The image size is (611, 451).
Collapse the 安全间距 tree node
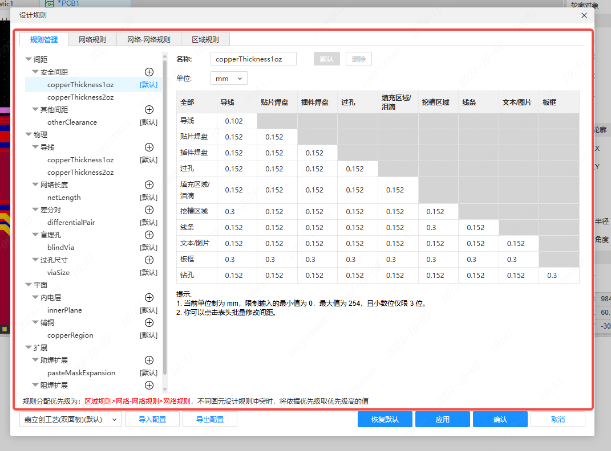tap(35, 72)
